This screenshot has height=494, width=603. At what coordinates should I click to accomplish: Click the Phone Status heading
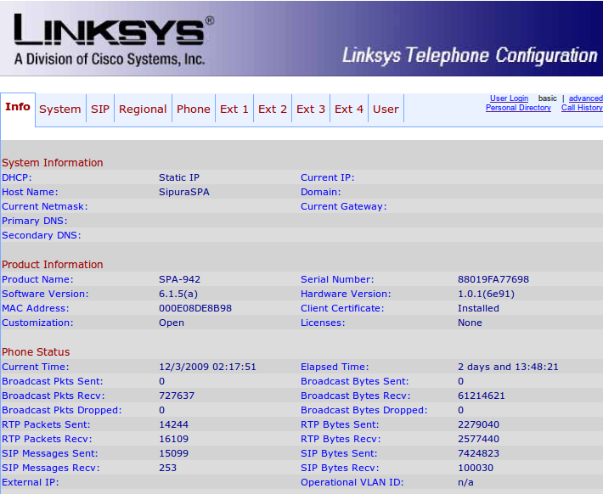pyautogui.click(x=36, y=351)
